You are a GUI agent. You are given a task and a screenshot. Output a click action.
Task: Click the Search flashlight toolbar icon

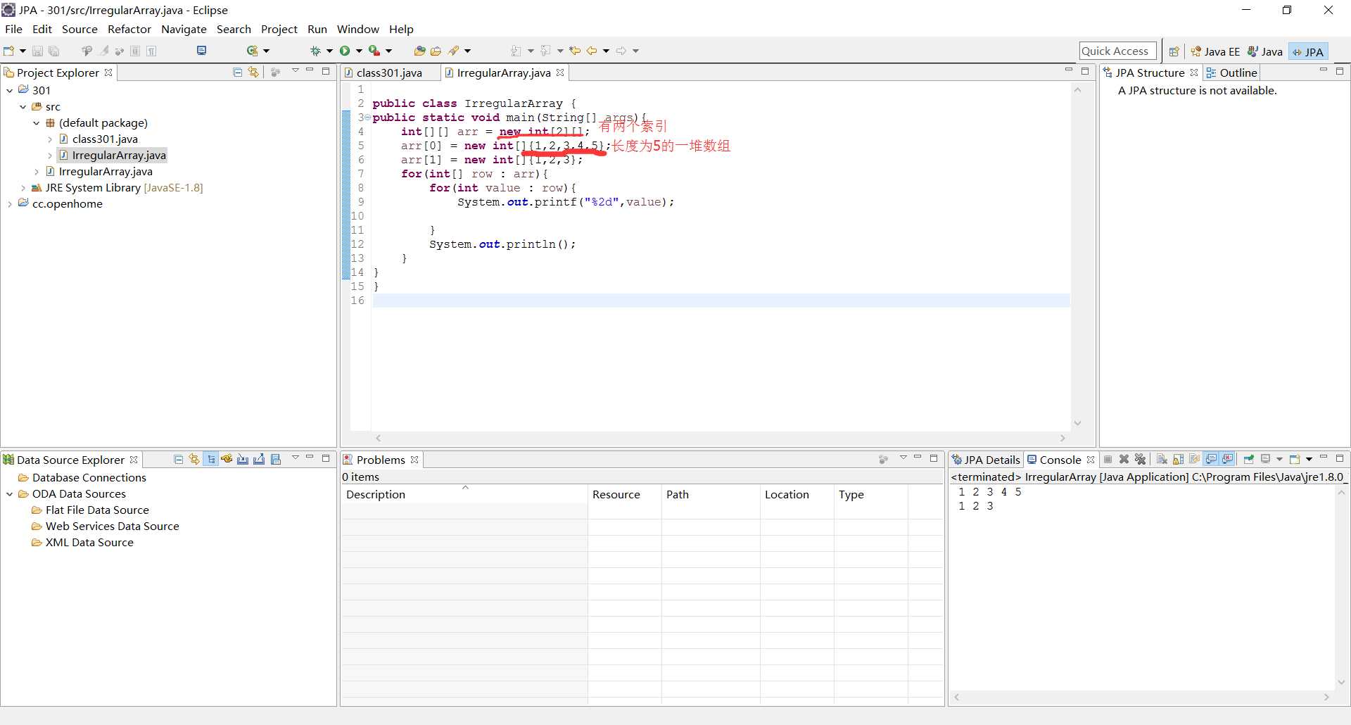point(454,51)
